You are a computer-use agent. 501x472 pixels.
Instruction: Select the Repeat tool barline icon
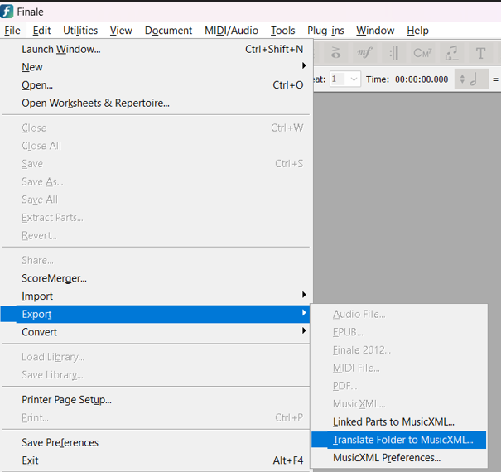click(393, 53)
